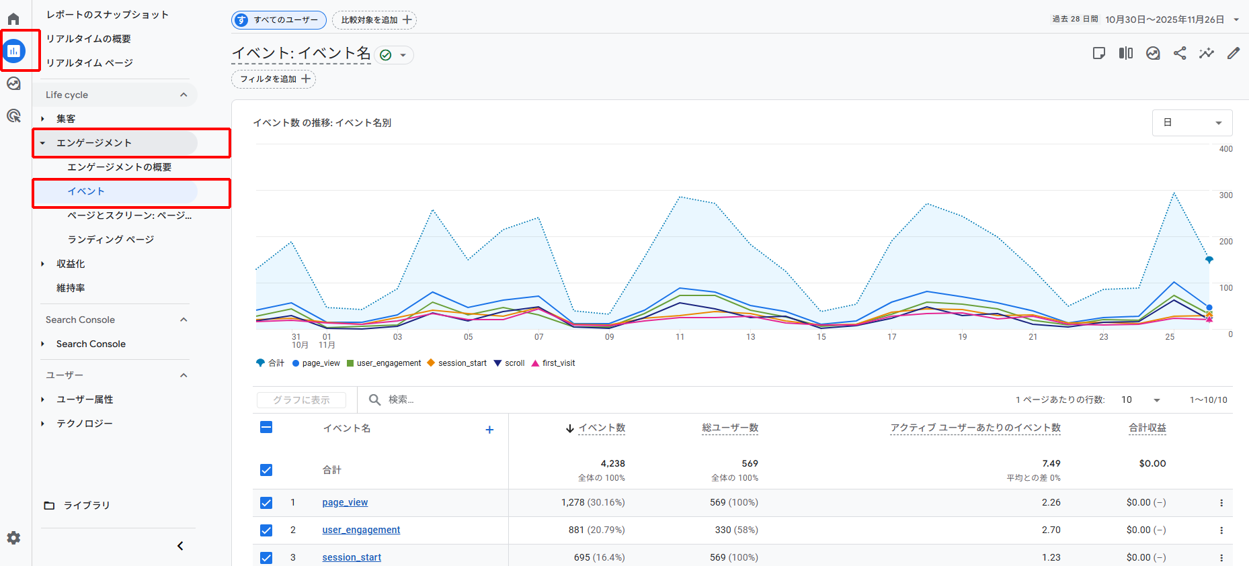Open リアルタイムの概要
This screenshot has height=566, width=1249.
click(x=89, y=39)
